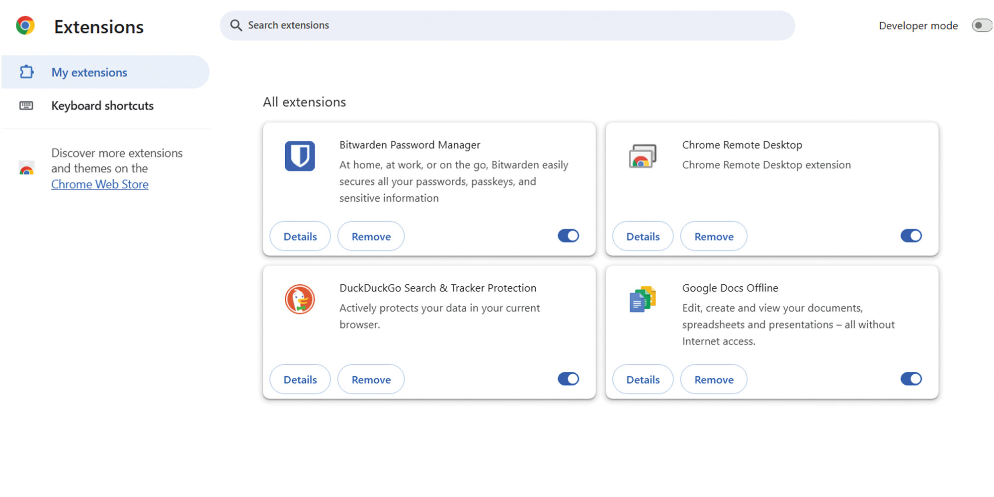Screen dimensions: 994x497
Task: Disable DuckDuckGo Search & Tracker Protection
Action: 568,379
